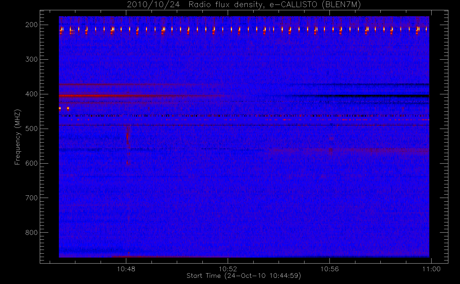Click the 10:52 time tick label
The height and width of the screenshot is (284, 460).
(x=228, y=269)
